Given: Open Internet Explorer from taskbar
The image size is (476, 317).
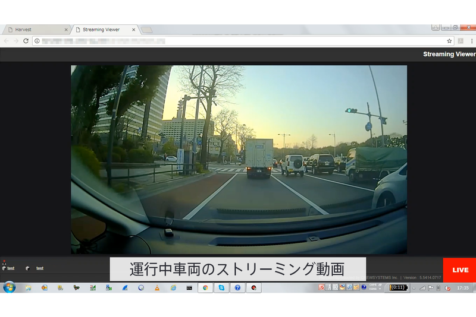Looking at the screenshot, I should click(x=173, y=288).
